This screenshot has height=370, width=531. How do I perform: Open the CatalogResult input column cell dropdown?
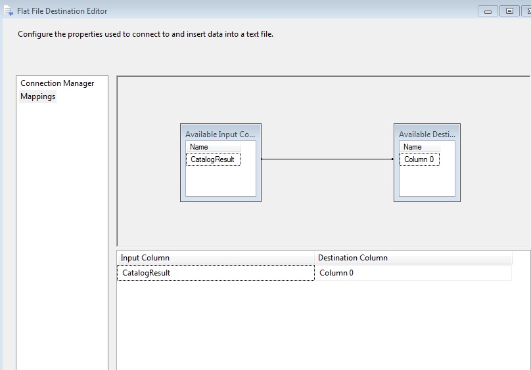pos(216,273)
